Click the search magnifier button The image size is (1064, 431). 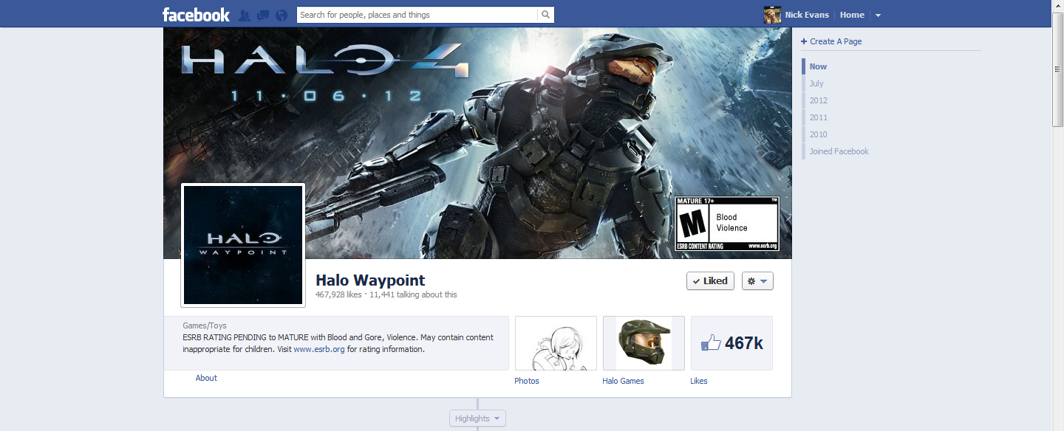(x=545, y=15)
